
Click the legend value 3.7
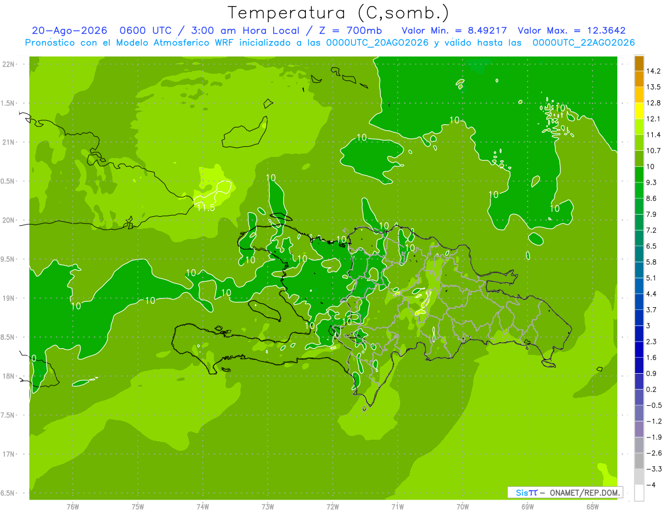click(x=651, y=309)
